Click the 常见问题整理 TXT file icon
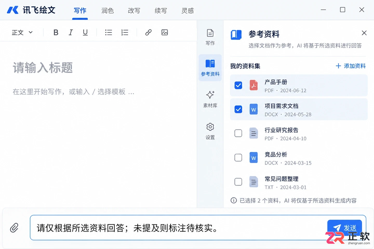This screenshot has height=249, width=374. 253,182
